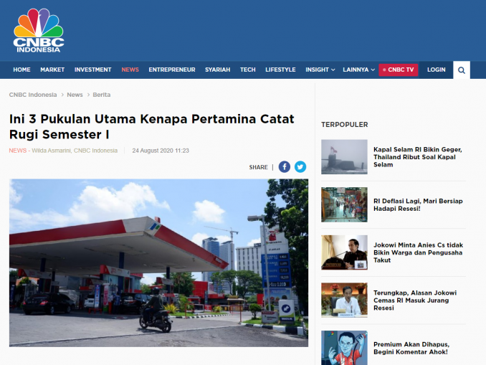The height and width of the screenshot is (365, 486).
Task: Open the LIFESTYLE menu item
Action: (x=280, y=70)
